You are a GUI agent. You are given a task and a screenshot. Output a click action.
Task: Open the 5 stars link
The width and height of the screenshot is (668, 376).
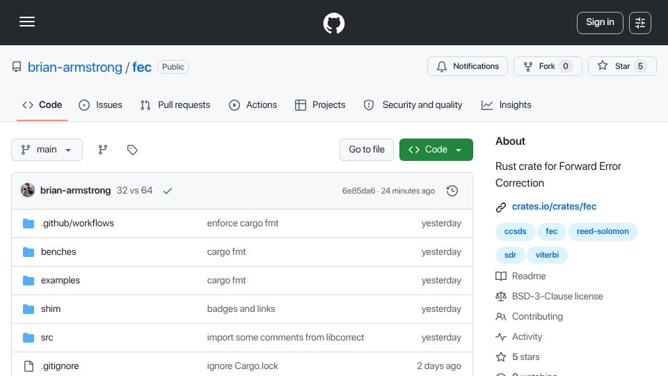point(518,357)
